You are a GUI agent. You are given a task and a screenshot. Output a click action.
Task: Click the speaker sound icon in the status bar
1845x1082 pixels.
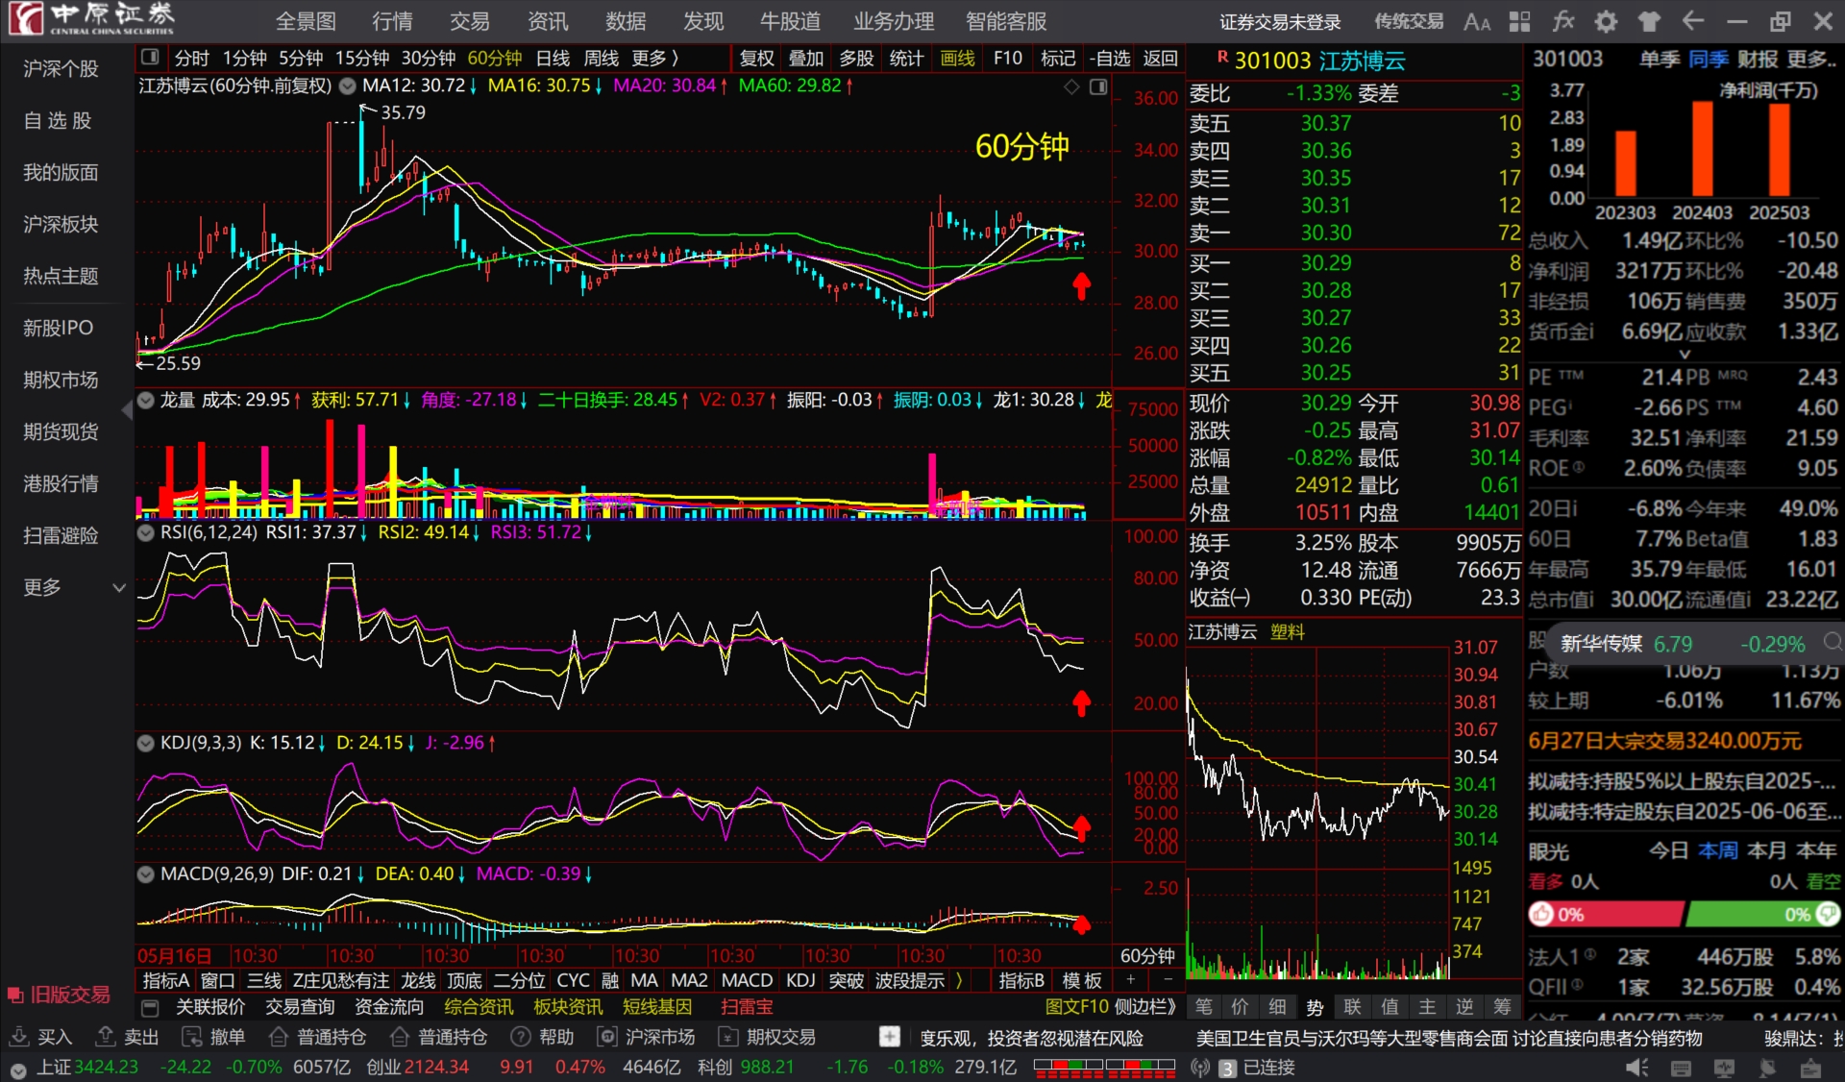tap(1636, 1068)
